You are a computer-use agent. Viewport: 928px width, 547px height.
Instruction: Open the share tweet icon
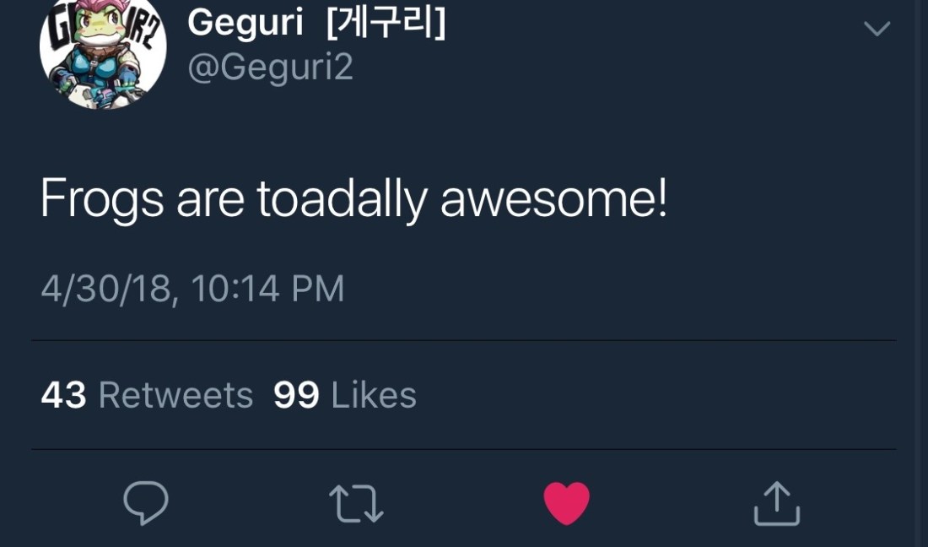point(775,503)
